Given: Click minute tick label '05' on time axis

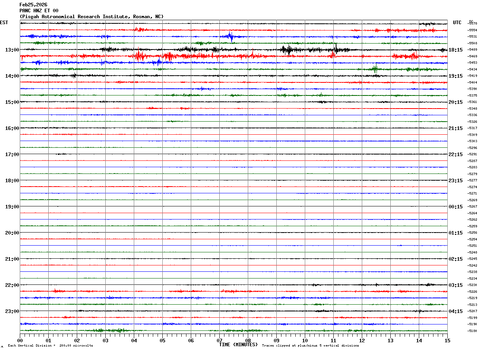Looking at the screenshot, I should [x=163, y=340].
